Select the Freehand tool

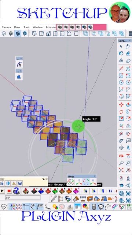pyautogui.click(x=128, y=69)
